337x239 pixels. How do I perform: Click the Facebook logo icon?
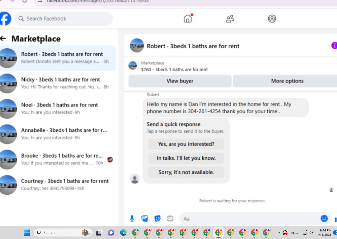click(5, 19)
